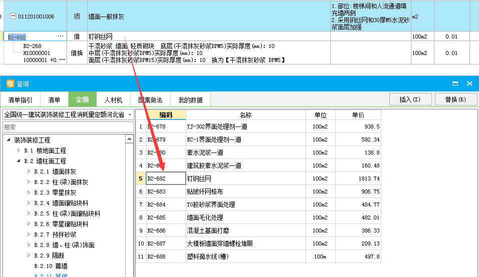Select the 混凝土基面打磨 row
The image size is (479, 277).
coord(258,230)
